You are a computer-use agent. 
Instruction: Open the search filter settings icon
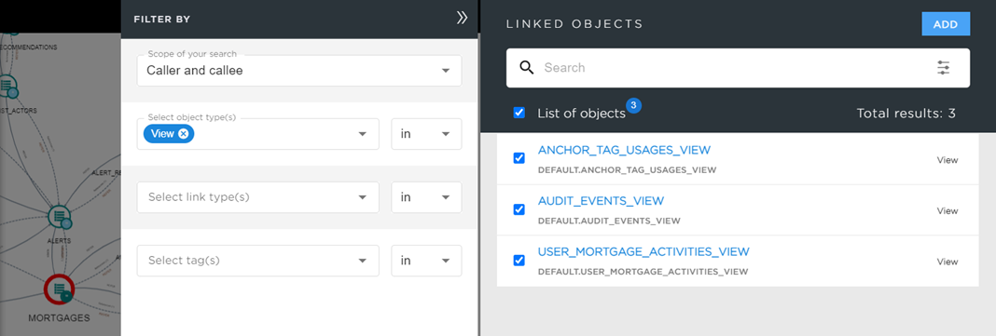tap(943, 68)
